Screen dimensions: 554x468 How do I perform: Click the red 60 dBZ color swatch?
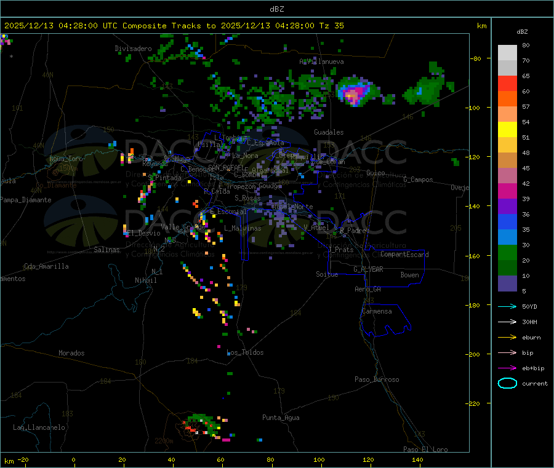tap(507, 84)
